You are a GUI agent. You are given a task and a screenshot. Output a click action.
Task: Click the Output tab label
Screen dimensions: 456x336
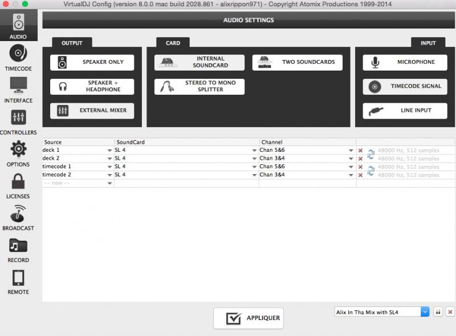coord(72,43)
